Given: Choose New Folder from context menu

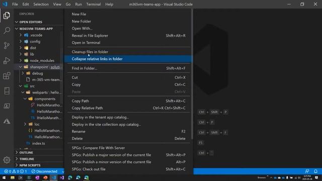Looking at the screenshot, I should pyautogui.click(x=129, y=21).
